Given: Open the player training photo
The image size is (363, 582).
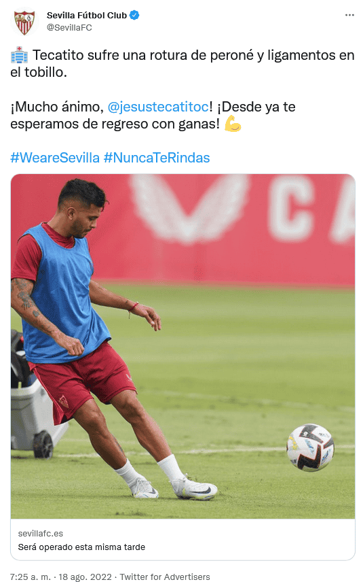Looking at the screenshot, I should point(183,346).
